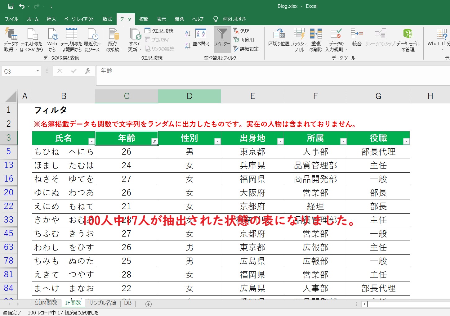Open the Undo history dropdown arrow
450x316 pixels.
29,6
